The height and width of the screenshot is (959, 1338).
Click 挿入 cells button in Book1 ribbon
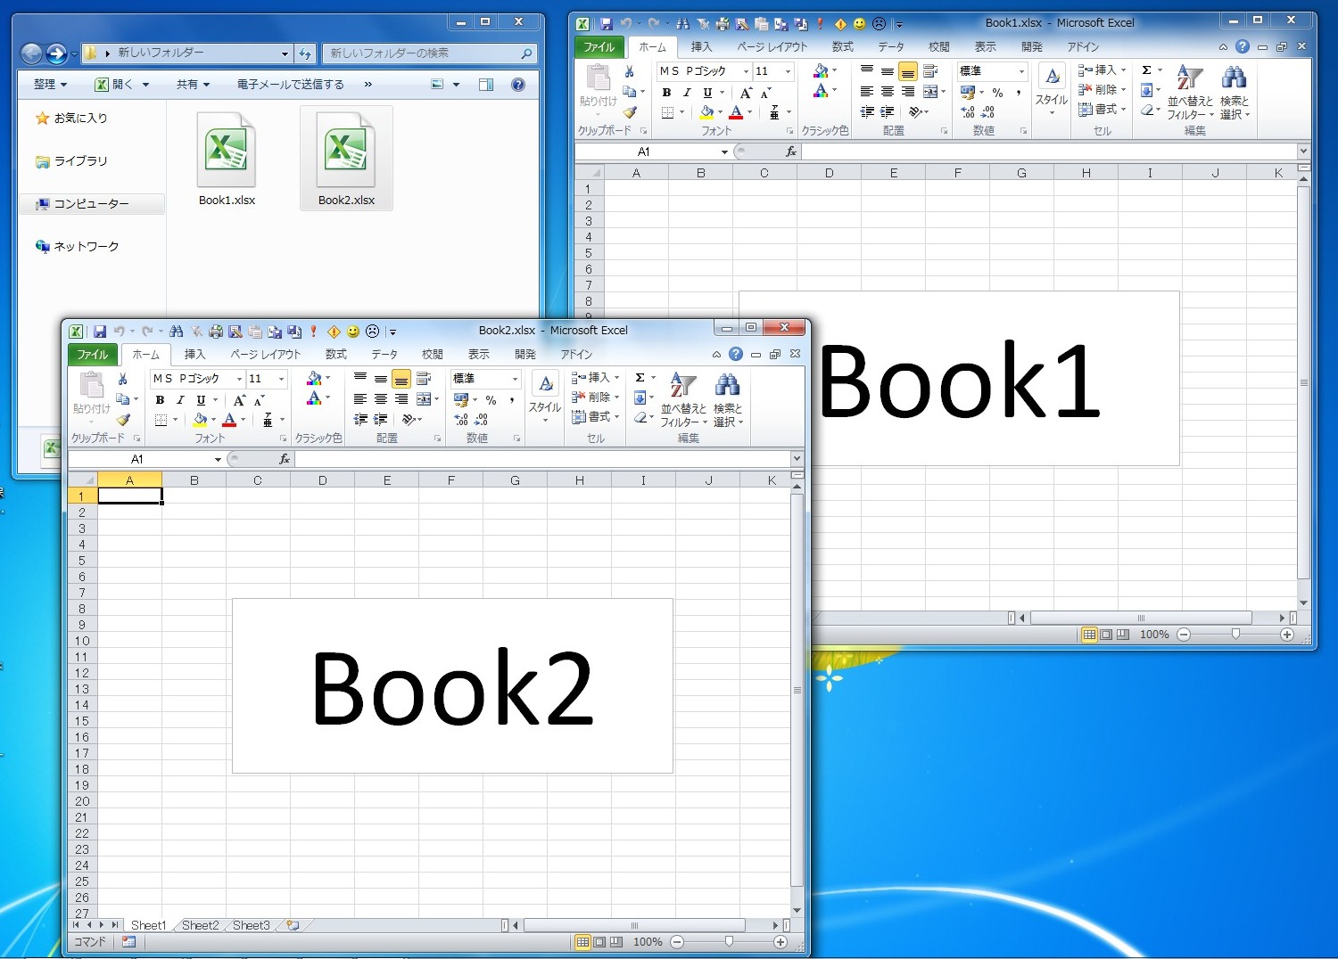tap(1103, 70)
